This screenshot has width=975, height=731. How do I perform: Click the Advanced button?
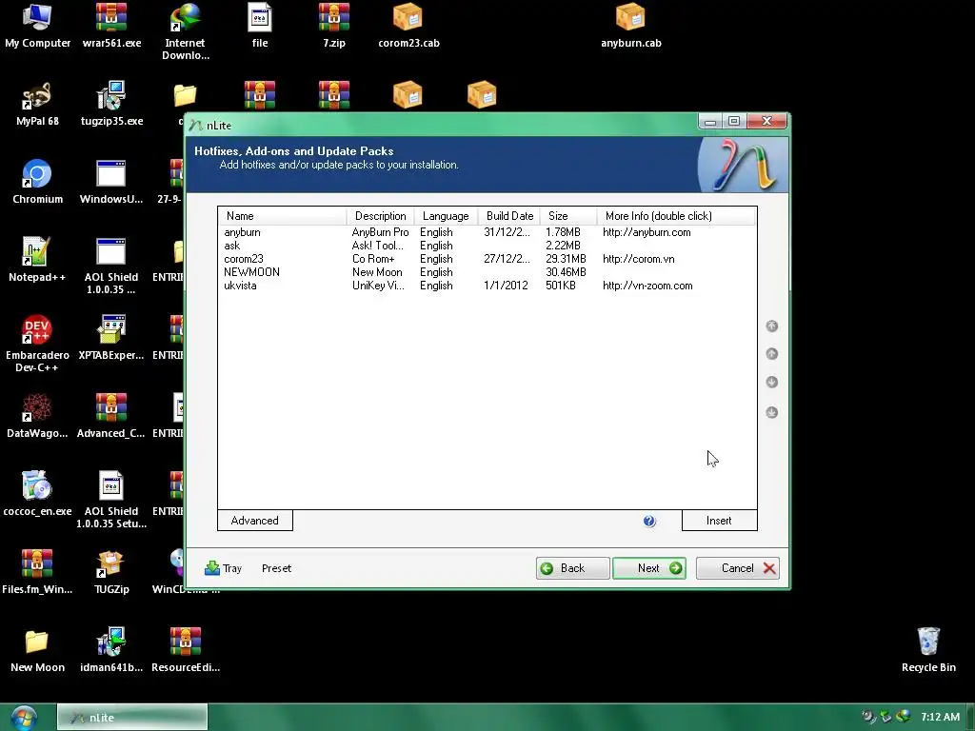255,521
